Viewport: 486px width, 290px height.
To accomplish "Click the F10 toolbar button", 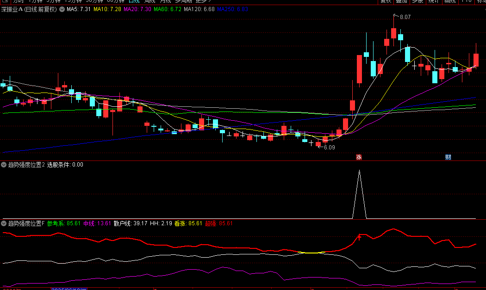I will [466, 1].
